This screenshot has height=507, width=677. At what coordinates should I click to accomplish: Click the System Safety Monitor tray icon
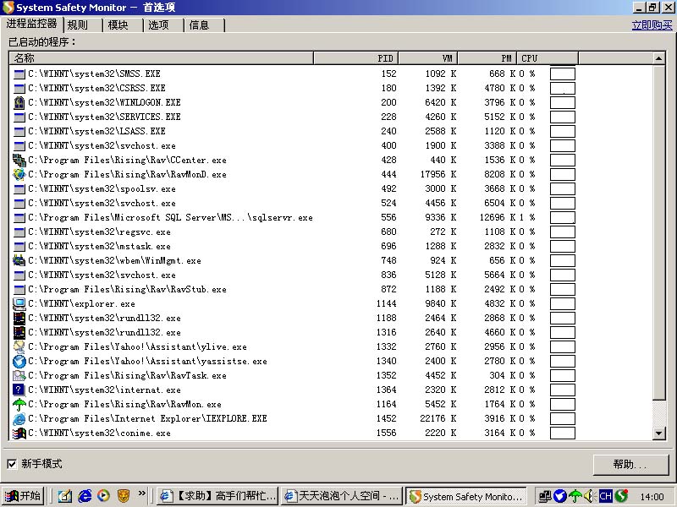pos(621,496)
